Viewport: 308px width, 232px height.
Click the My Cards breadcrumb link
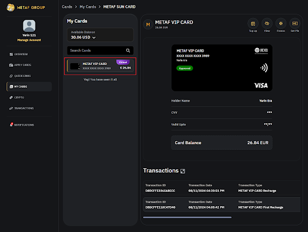(x=88, y=7)
